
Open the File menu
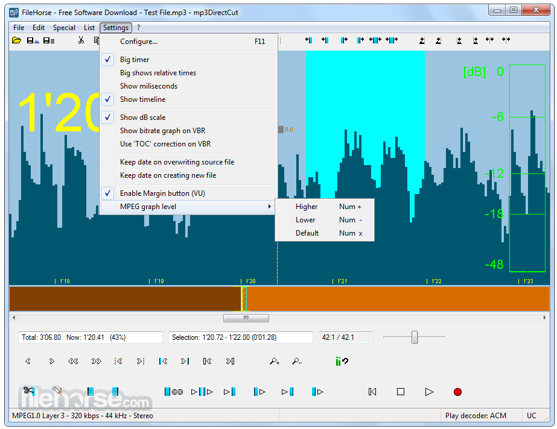point(19,28)
